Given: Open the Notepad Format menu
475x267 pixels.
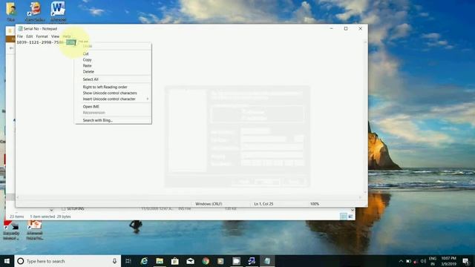Looking at the screenshot, I should coord(42,36).
